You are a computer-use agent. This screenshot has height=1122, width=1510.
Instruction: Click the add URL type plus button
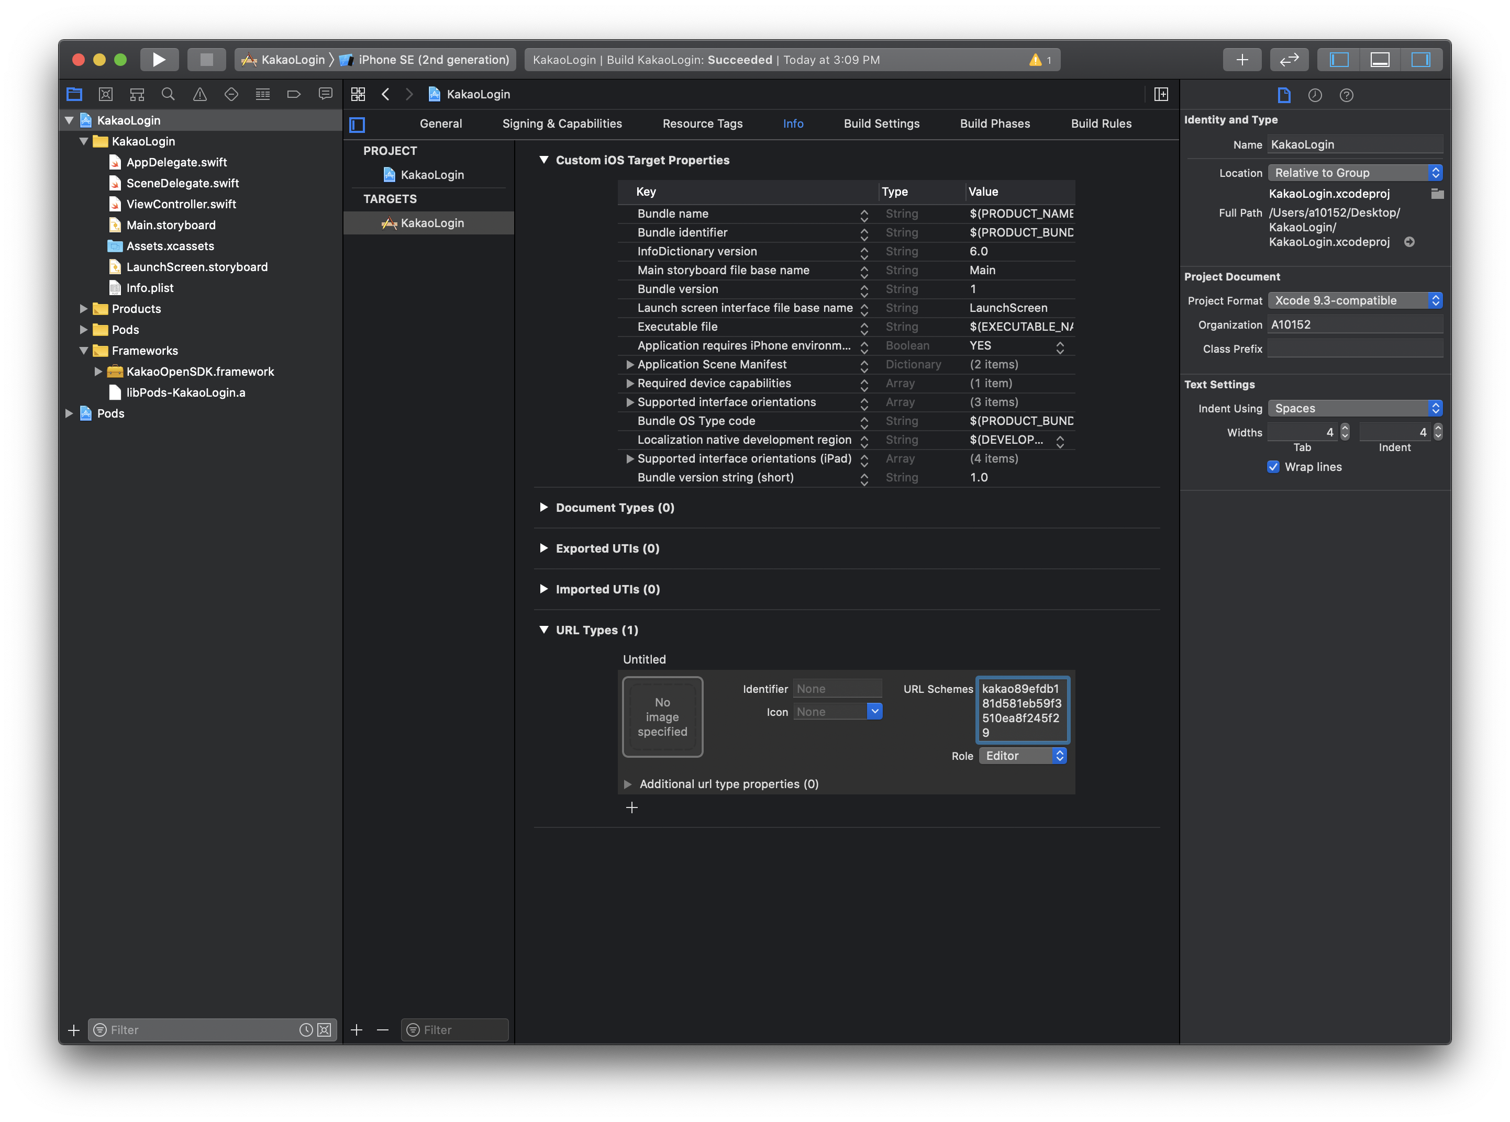[632, 807]
